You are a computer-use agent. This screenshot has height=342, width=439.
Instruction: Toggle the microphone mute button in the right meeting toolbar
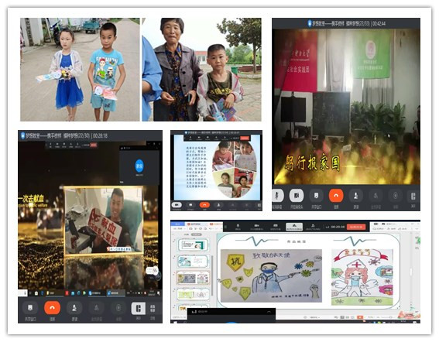[277, 196]
